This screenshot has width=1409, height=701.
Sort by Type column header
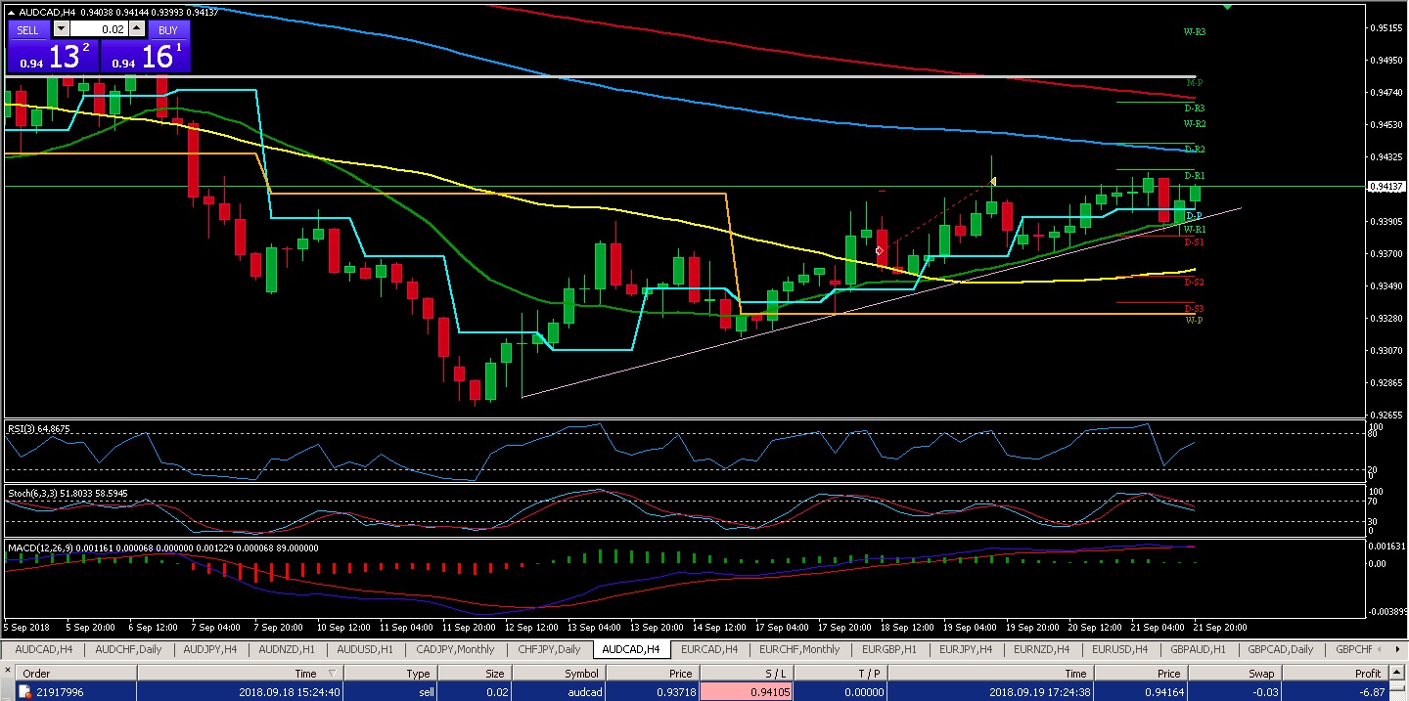pos(390,673)
